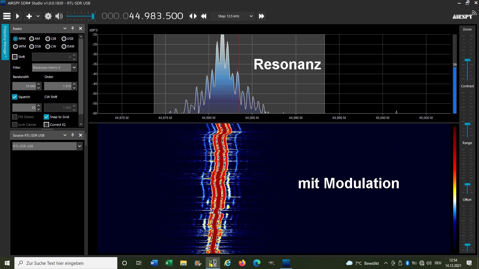Open File Explorer from the taskbar

183,263
